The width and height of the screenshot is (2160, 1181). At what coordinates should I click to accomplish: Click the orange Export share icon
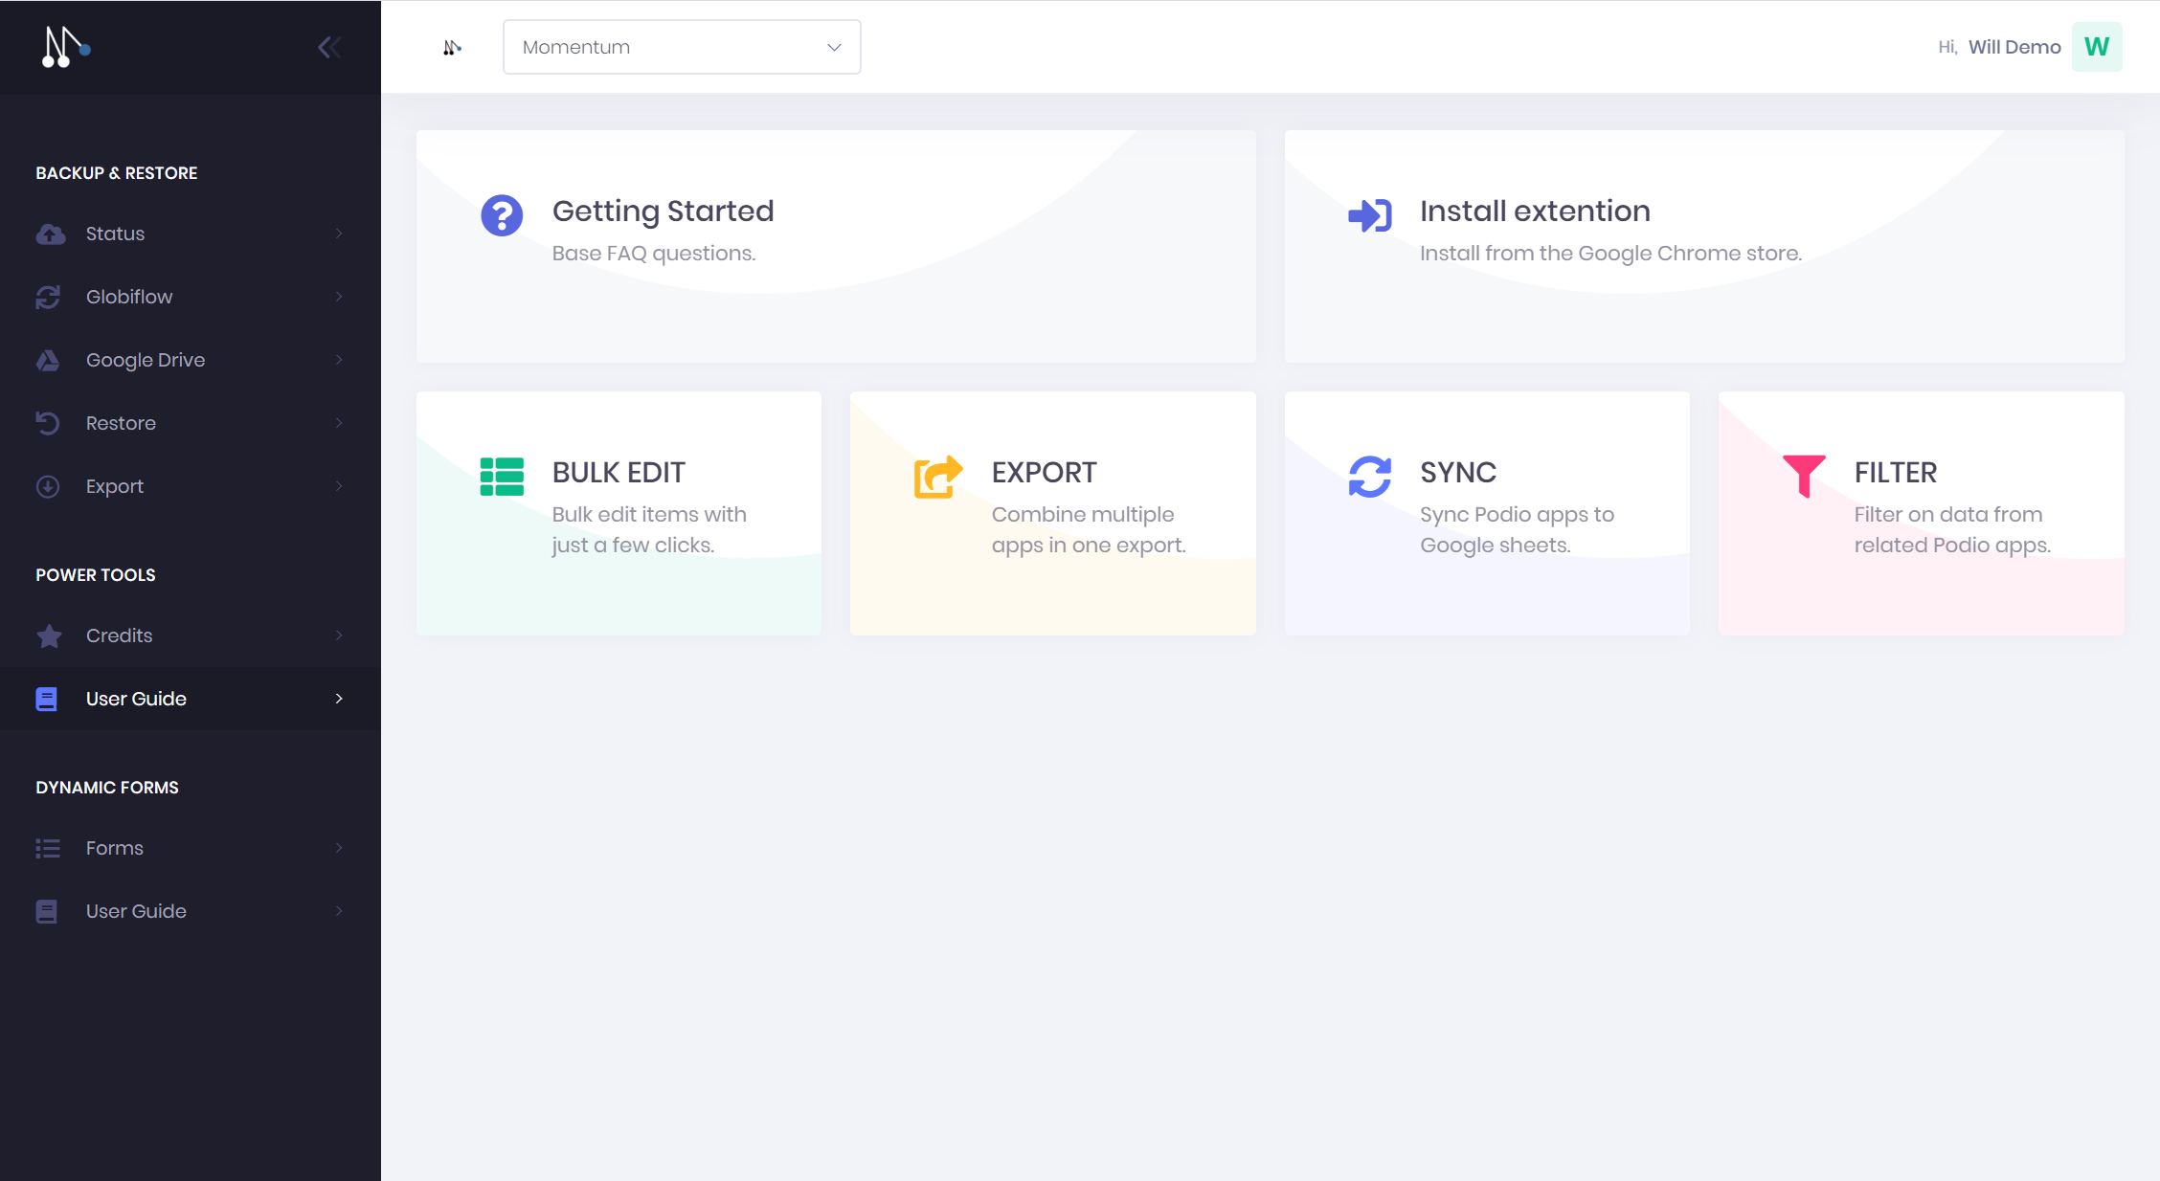coord(937,476)
